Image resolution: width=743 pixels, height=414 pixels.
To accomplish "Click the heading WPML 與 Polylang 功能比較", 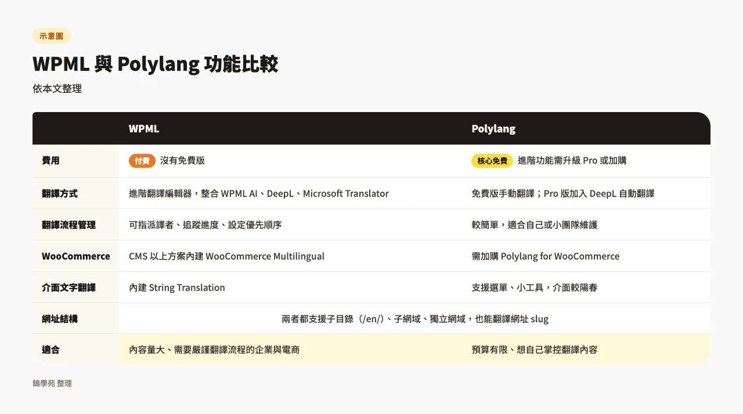I will 156,64.
